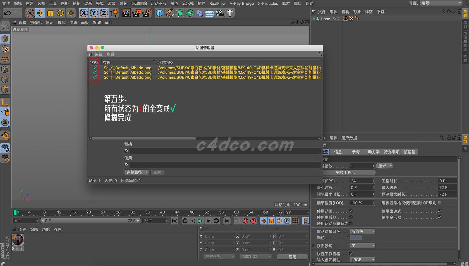
Task: Click the Render View clapperboard icon
Action: click(x=126, y=13)
